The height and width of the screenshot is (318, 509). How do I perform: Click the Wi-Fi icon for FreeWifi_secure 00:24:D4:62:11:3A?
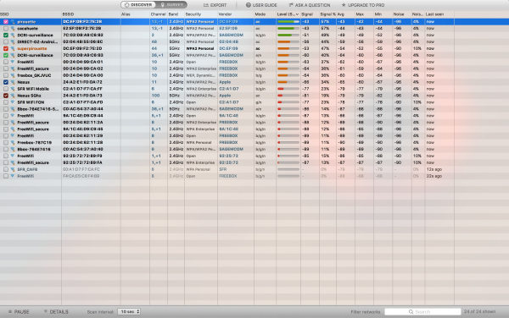(13, 123)
